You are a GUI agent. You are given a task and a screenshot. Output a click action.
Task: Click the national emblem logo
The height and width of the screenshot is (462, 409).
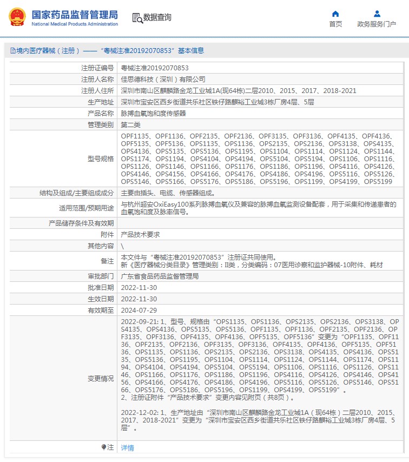(x=17, y=17)
